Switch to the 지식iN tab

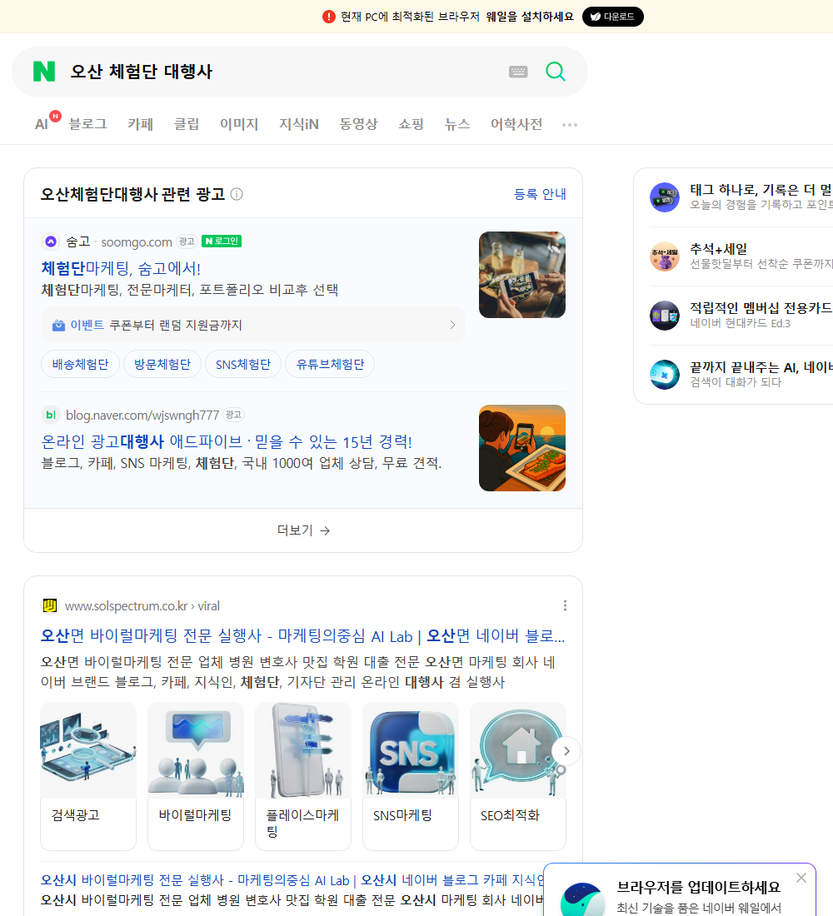click(299, 124)
